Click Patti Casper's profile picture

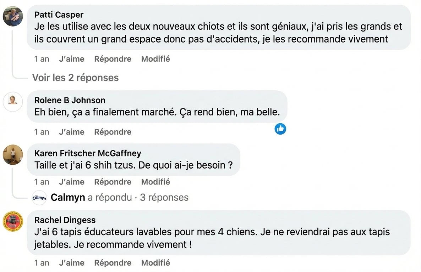point(13,16)
